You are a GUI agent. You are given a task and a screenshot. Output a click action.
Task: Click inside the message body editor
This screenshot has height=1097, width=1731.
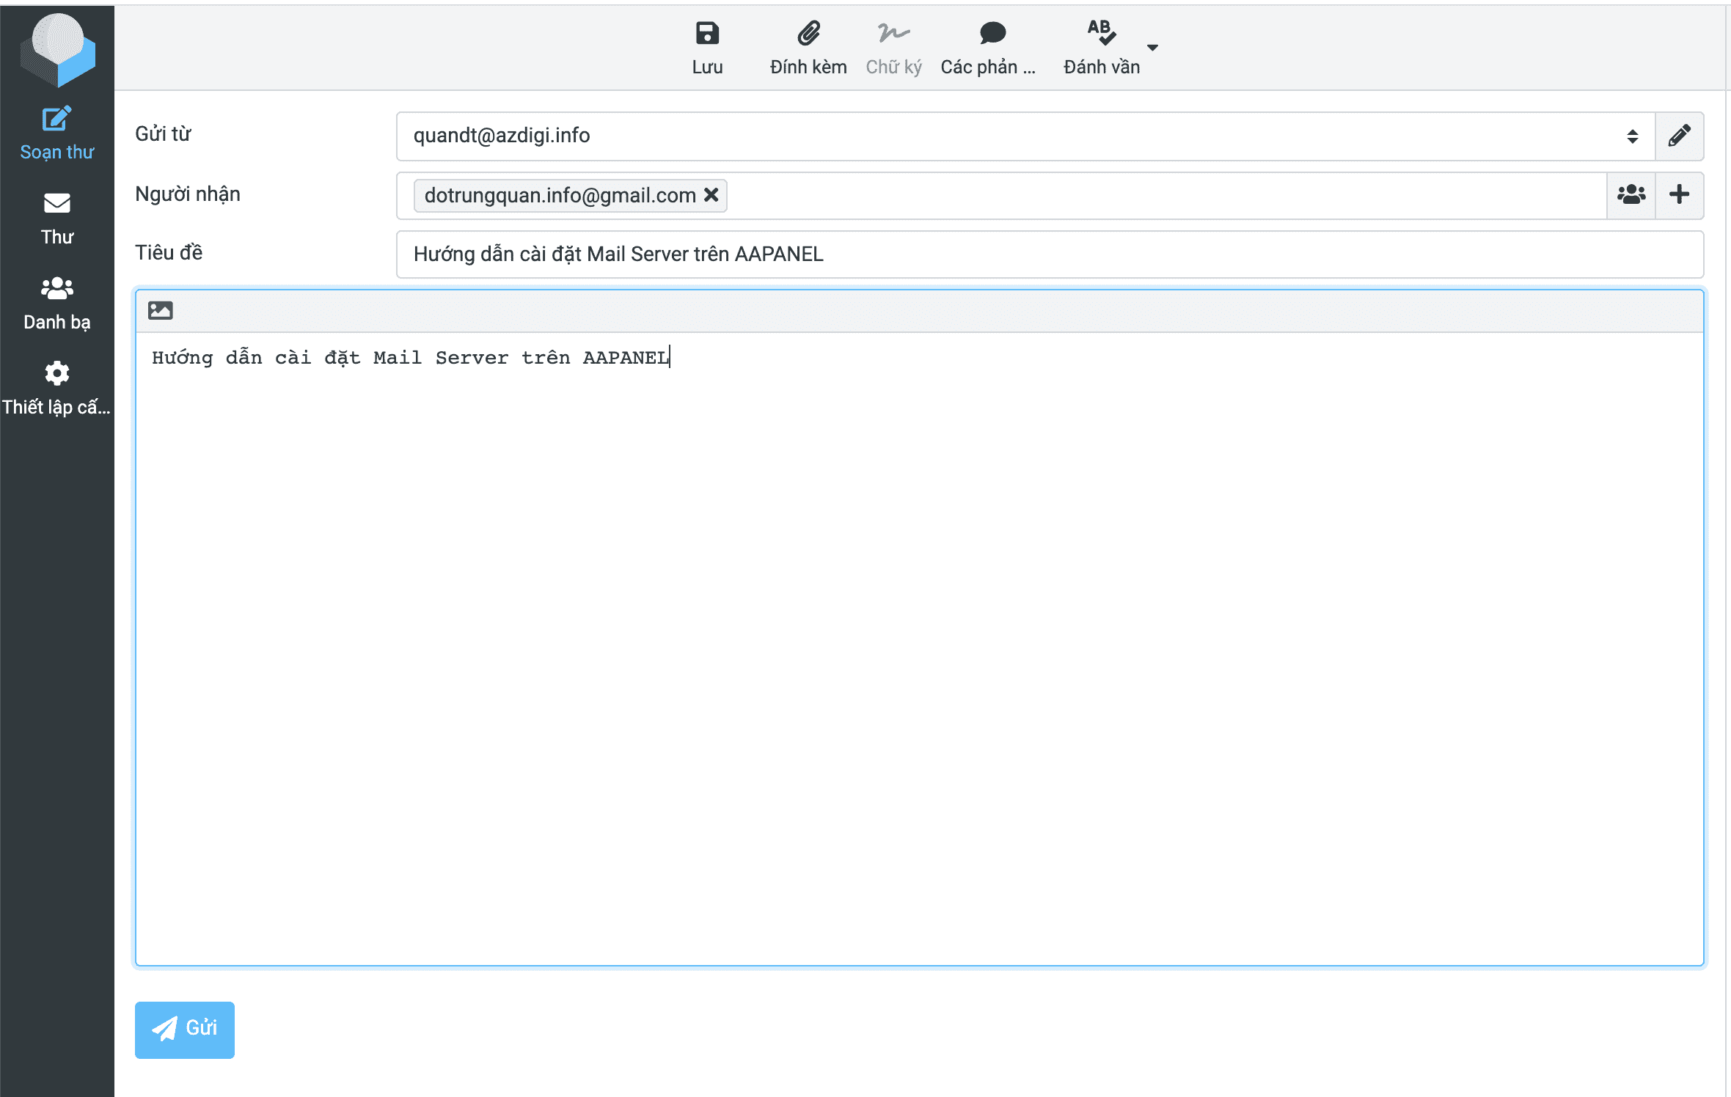tap(918, 645)
